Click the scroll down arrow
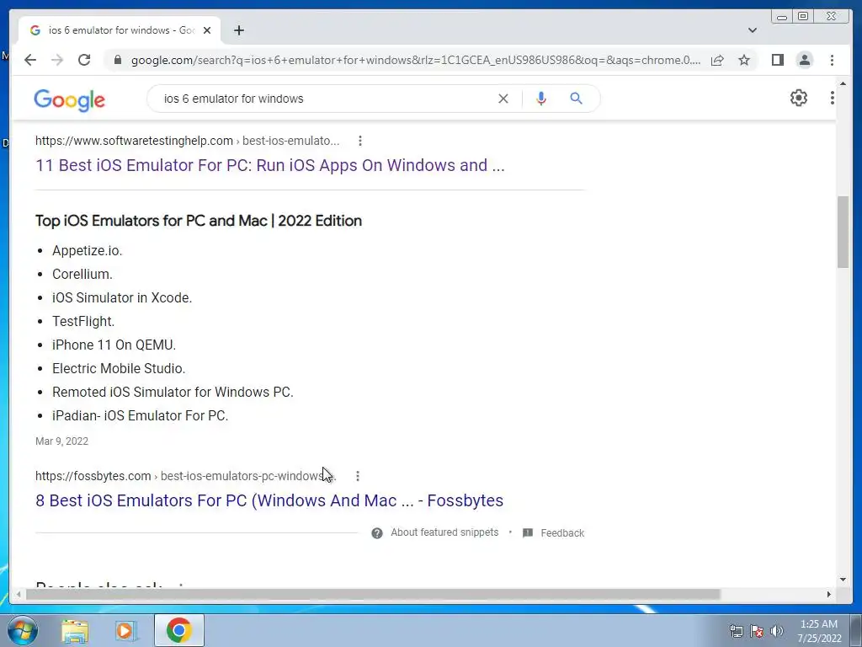Screen dimensions: 862x647 843,580
